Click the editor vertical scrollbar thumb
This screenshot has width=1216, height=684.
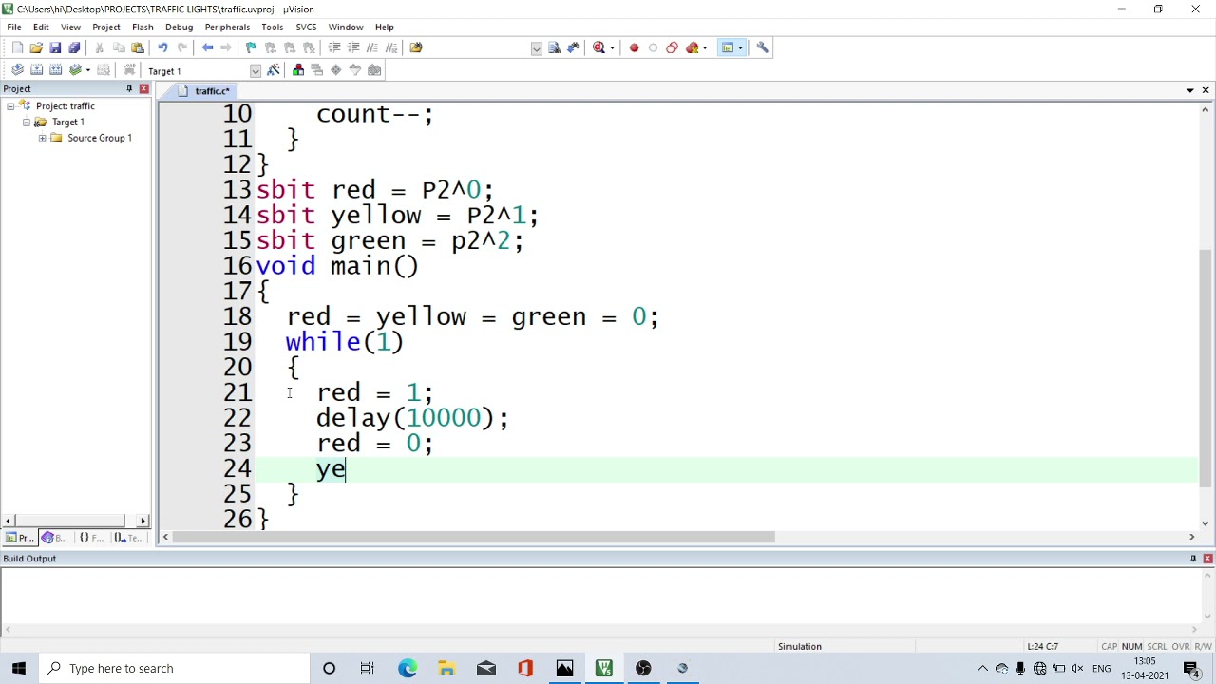tap(1206, 369)
